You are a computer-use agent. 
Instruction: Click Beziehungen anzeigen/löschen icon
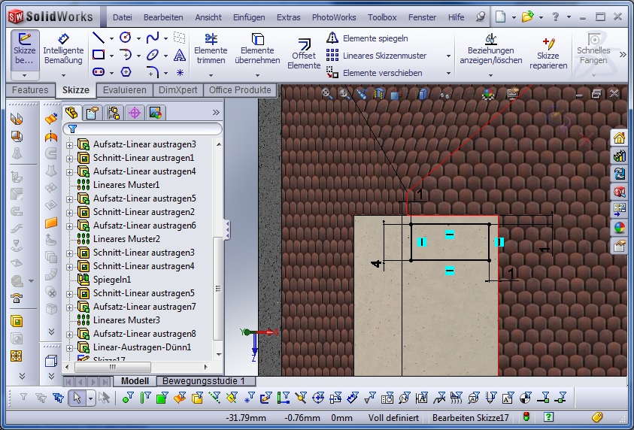pos(490,48)
